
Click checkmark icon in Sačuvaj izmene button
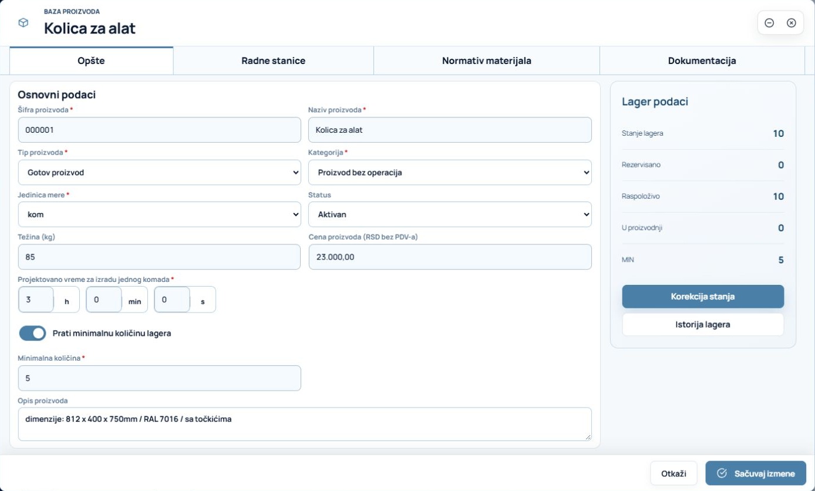(x=722, y=473)
